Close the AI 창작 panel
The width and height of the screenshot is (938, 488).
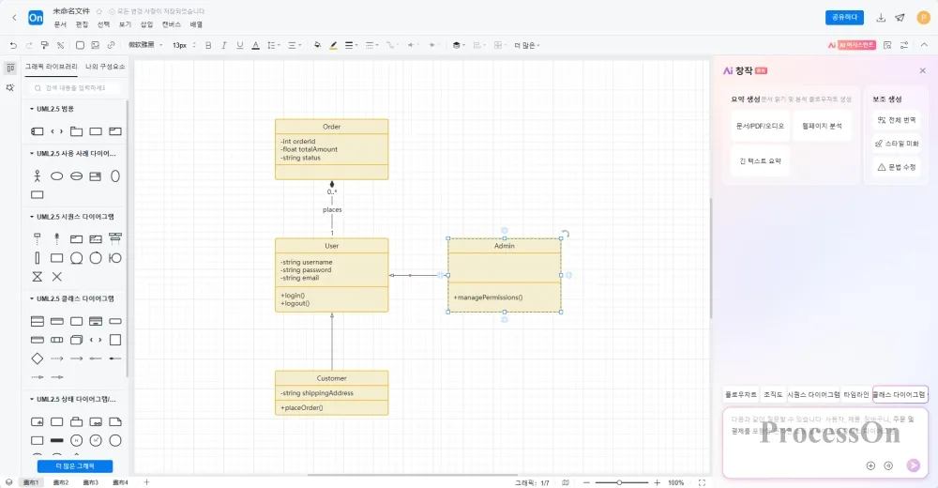tap(922, 70)
